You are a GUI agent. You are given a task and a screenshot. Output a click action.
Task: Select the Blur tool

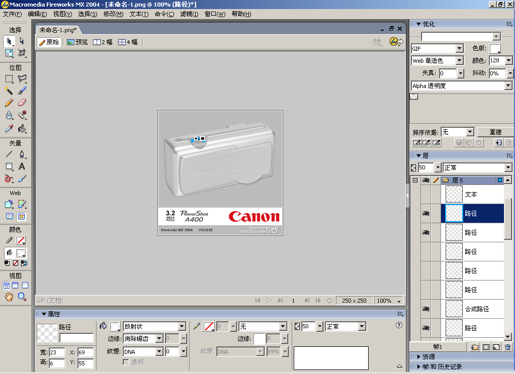click(9, 115)
